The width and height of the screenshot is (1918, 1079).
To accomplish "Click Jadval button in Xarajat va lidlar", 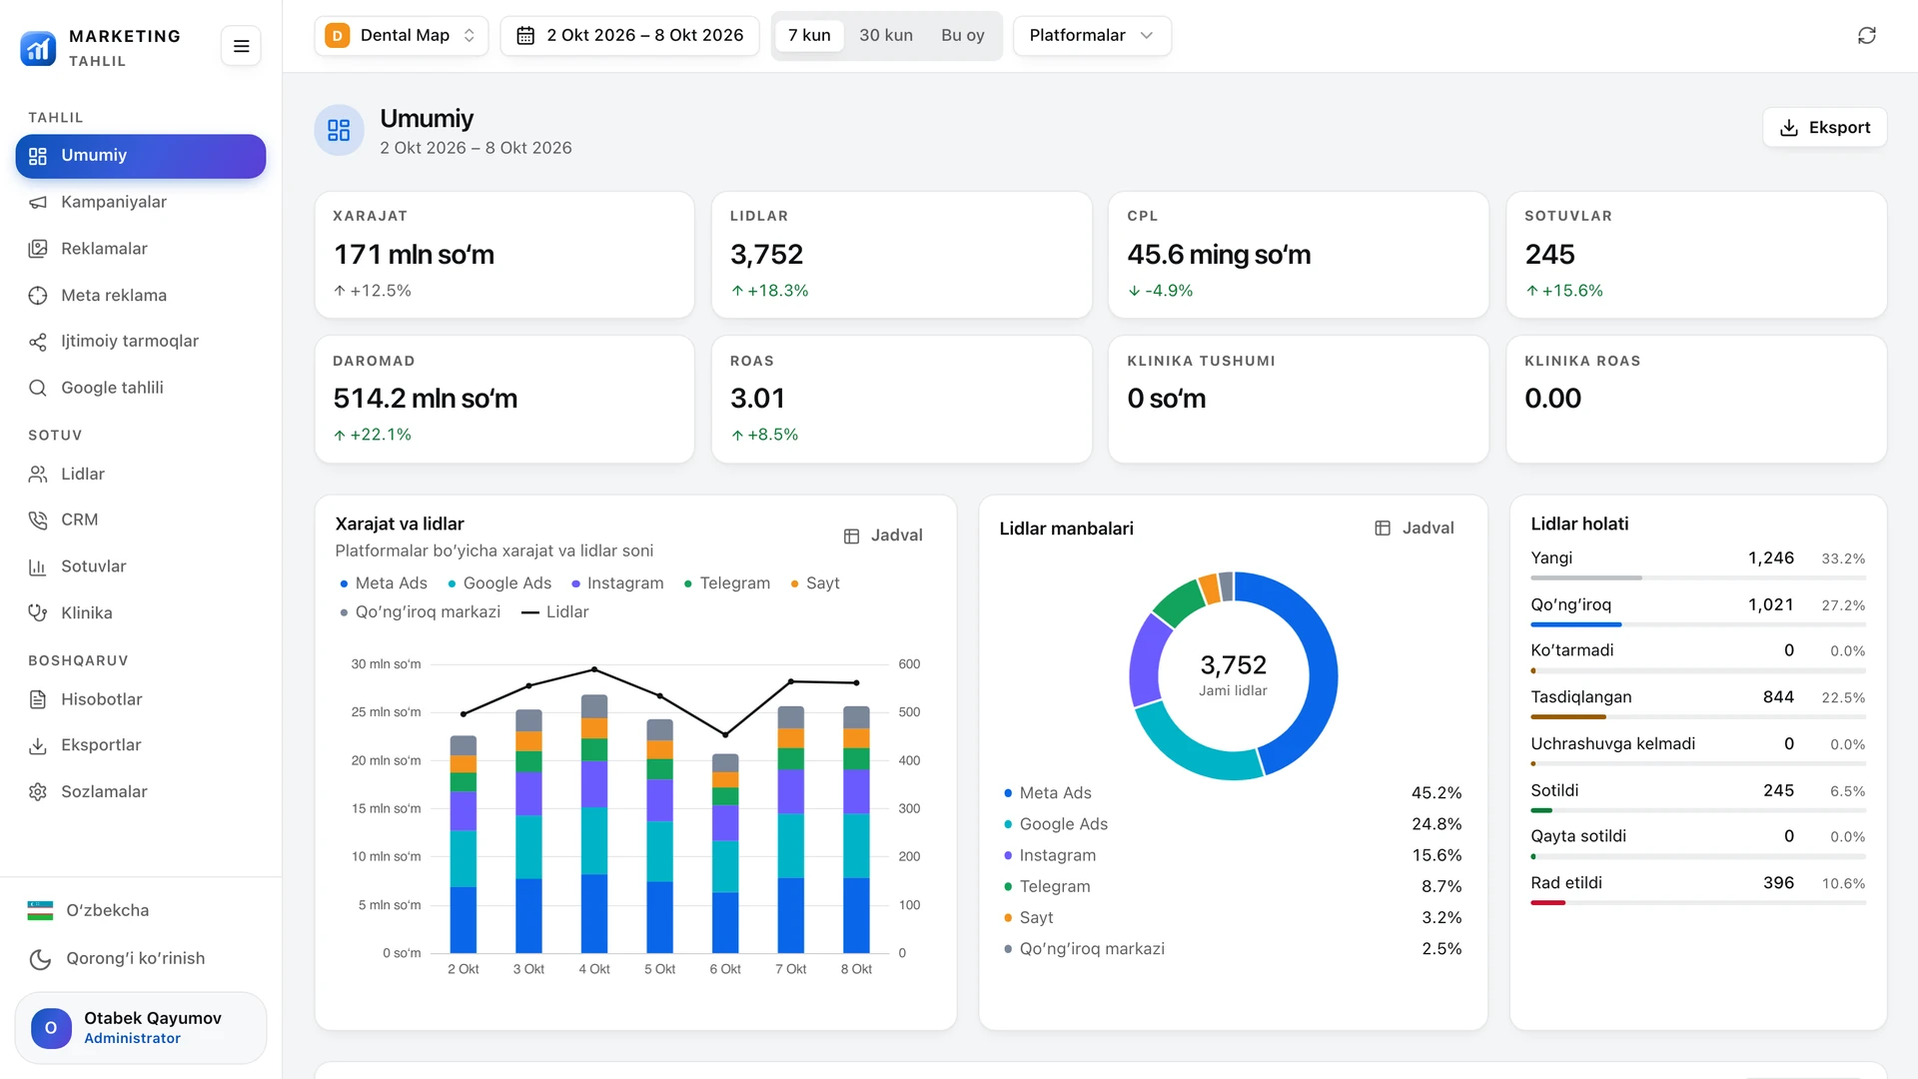I will pos(883,536).
